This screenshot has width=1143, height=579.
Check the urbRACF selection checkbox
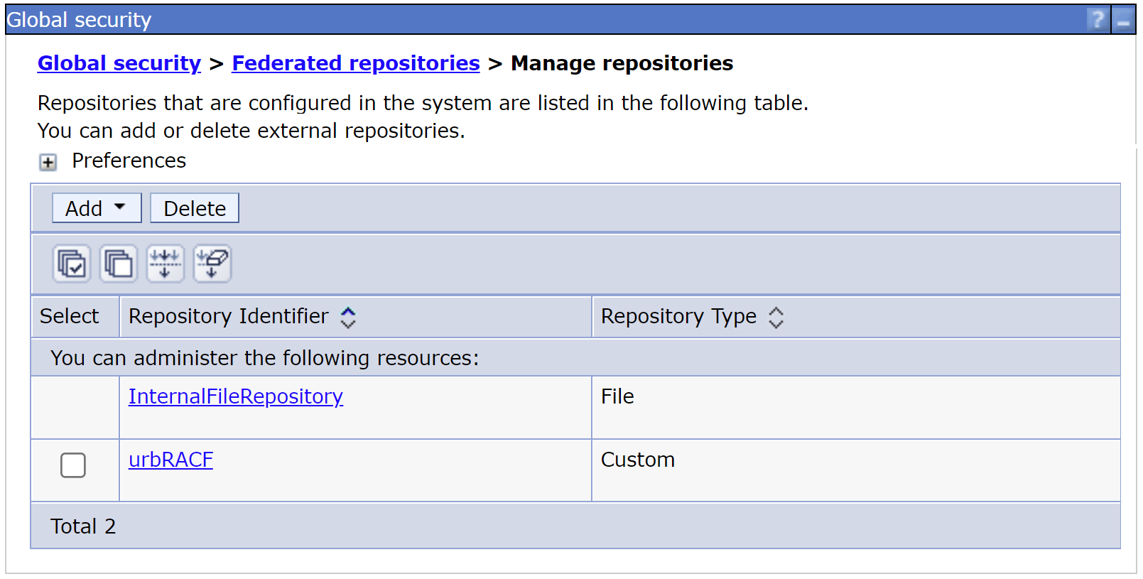point(73,465)
